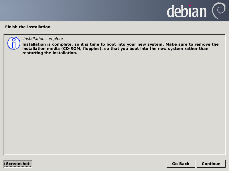Click the blank left side of the header banner

coord(58,11)
